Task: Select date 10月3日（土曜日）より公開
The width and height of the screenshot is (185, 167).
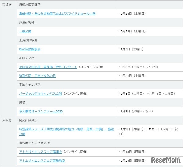Action: (x=139, y=67)
